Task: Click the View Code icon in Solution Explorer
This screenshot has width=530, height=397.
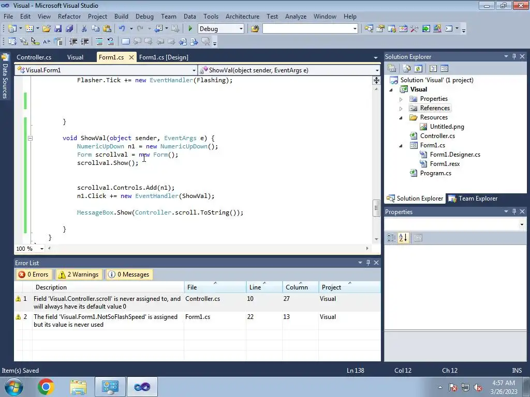Action: 433,69
